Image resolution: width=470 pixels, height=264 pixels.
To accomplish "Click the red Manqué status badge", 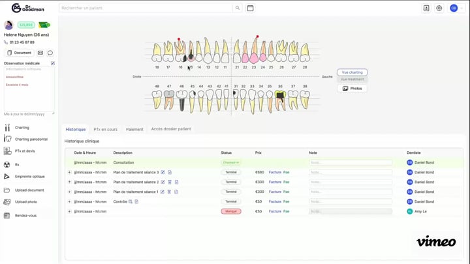I will 230,211.
